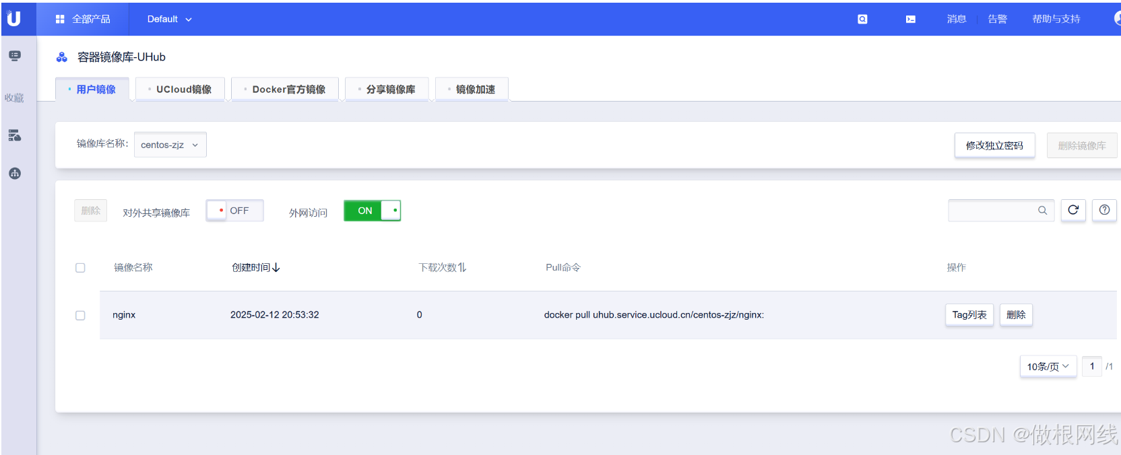
Task: Click 收藏 in the sidebar
Action: pos(14,98)
